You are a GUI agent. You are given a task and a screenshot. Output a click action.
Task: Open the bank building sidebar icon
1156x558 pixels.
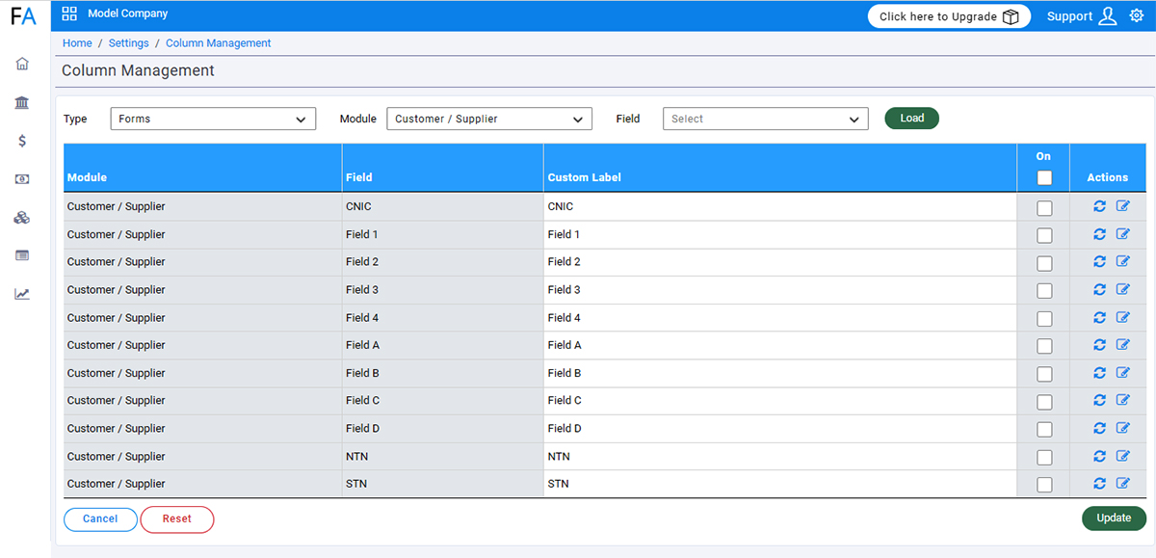coord(22,102)
